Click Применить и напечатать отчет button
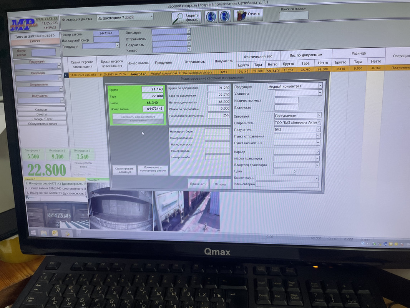This screenshot has height=308, width=410. click(x=153, y=170)
